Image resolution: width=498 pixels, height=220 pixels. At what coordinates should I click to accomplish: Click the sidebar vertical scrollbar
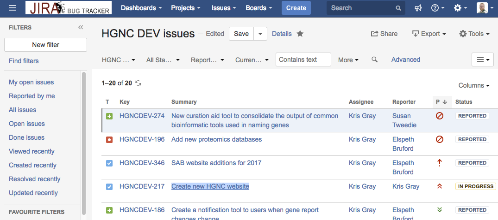84,138
